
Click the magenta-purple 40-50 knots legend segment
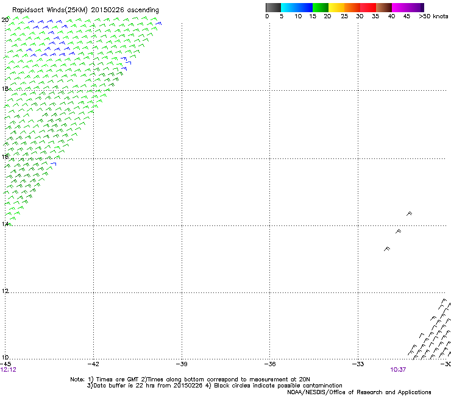pyautogui.click(x=408, y=7)
